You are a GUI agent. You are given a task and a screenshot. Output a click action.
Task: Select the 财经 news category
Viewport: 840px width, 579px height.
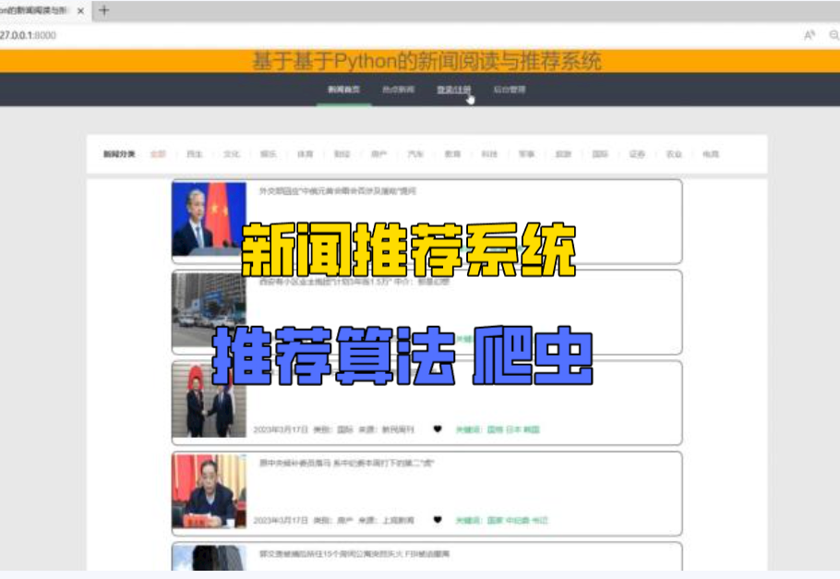coord(342,154)
